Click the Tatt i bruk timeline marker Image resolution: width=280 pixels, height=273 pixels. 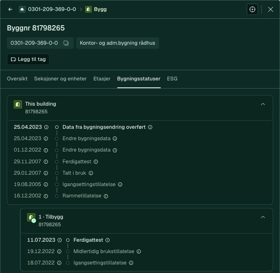(x=57, y=173)
